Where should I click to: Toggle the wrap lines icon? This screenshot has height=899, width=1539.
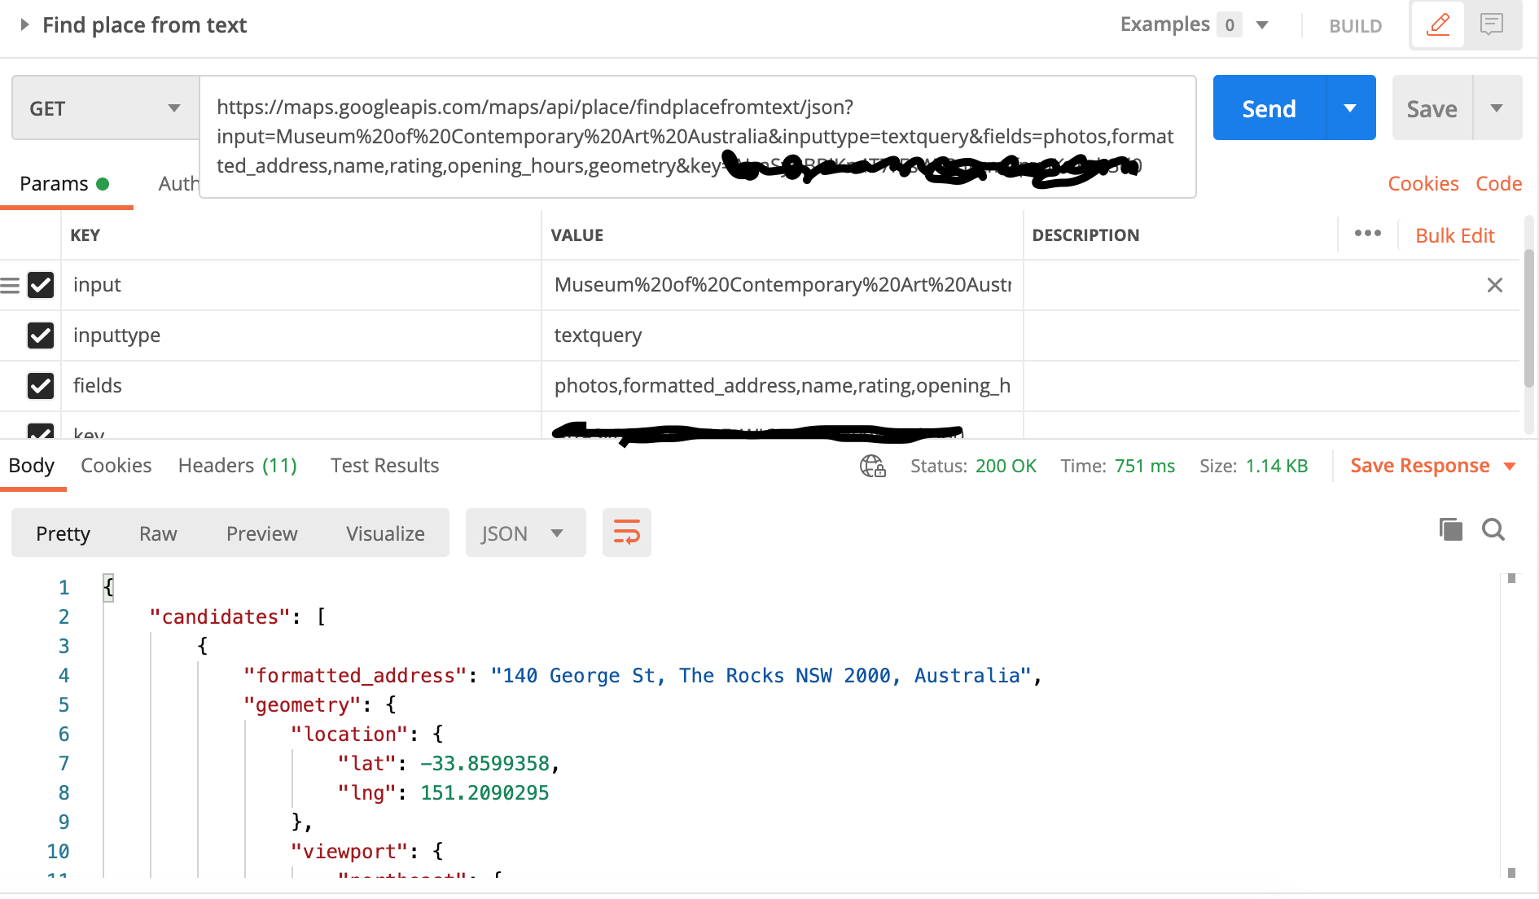[x=626, y=533]
